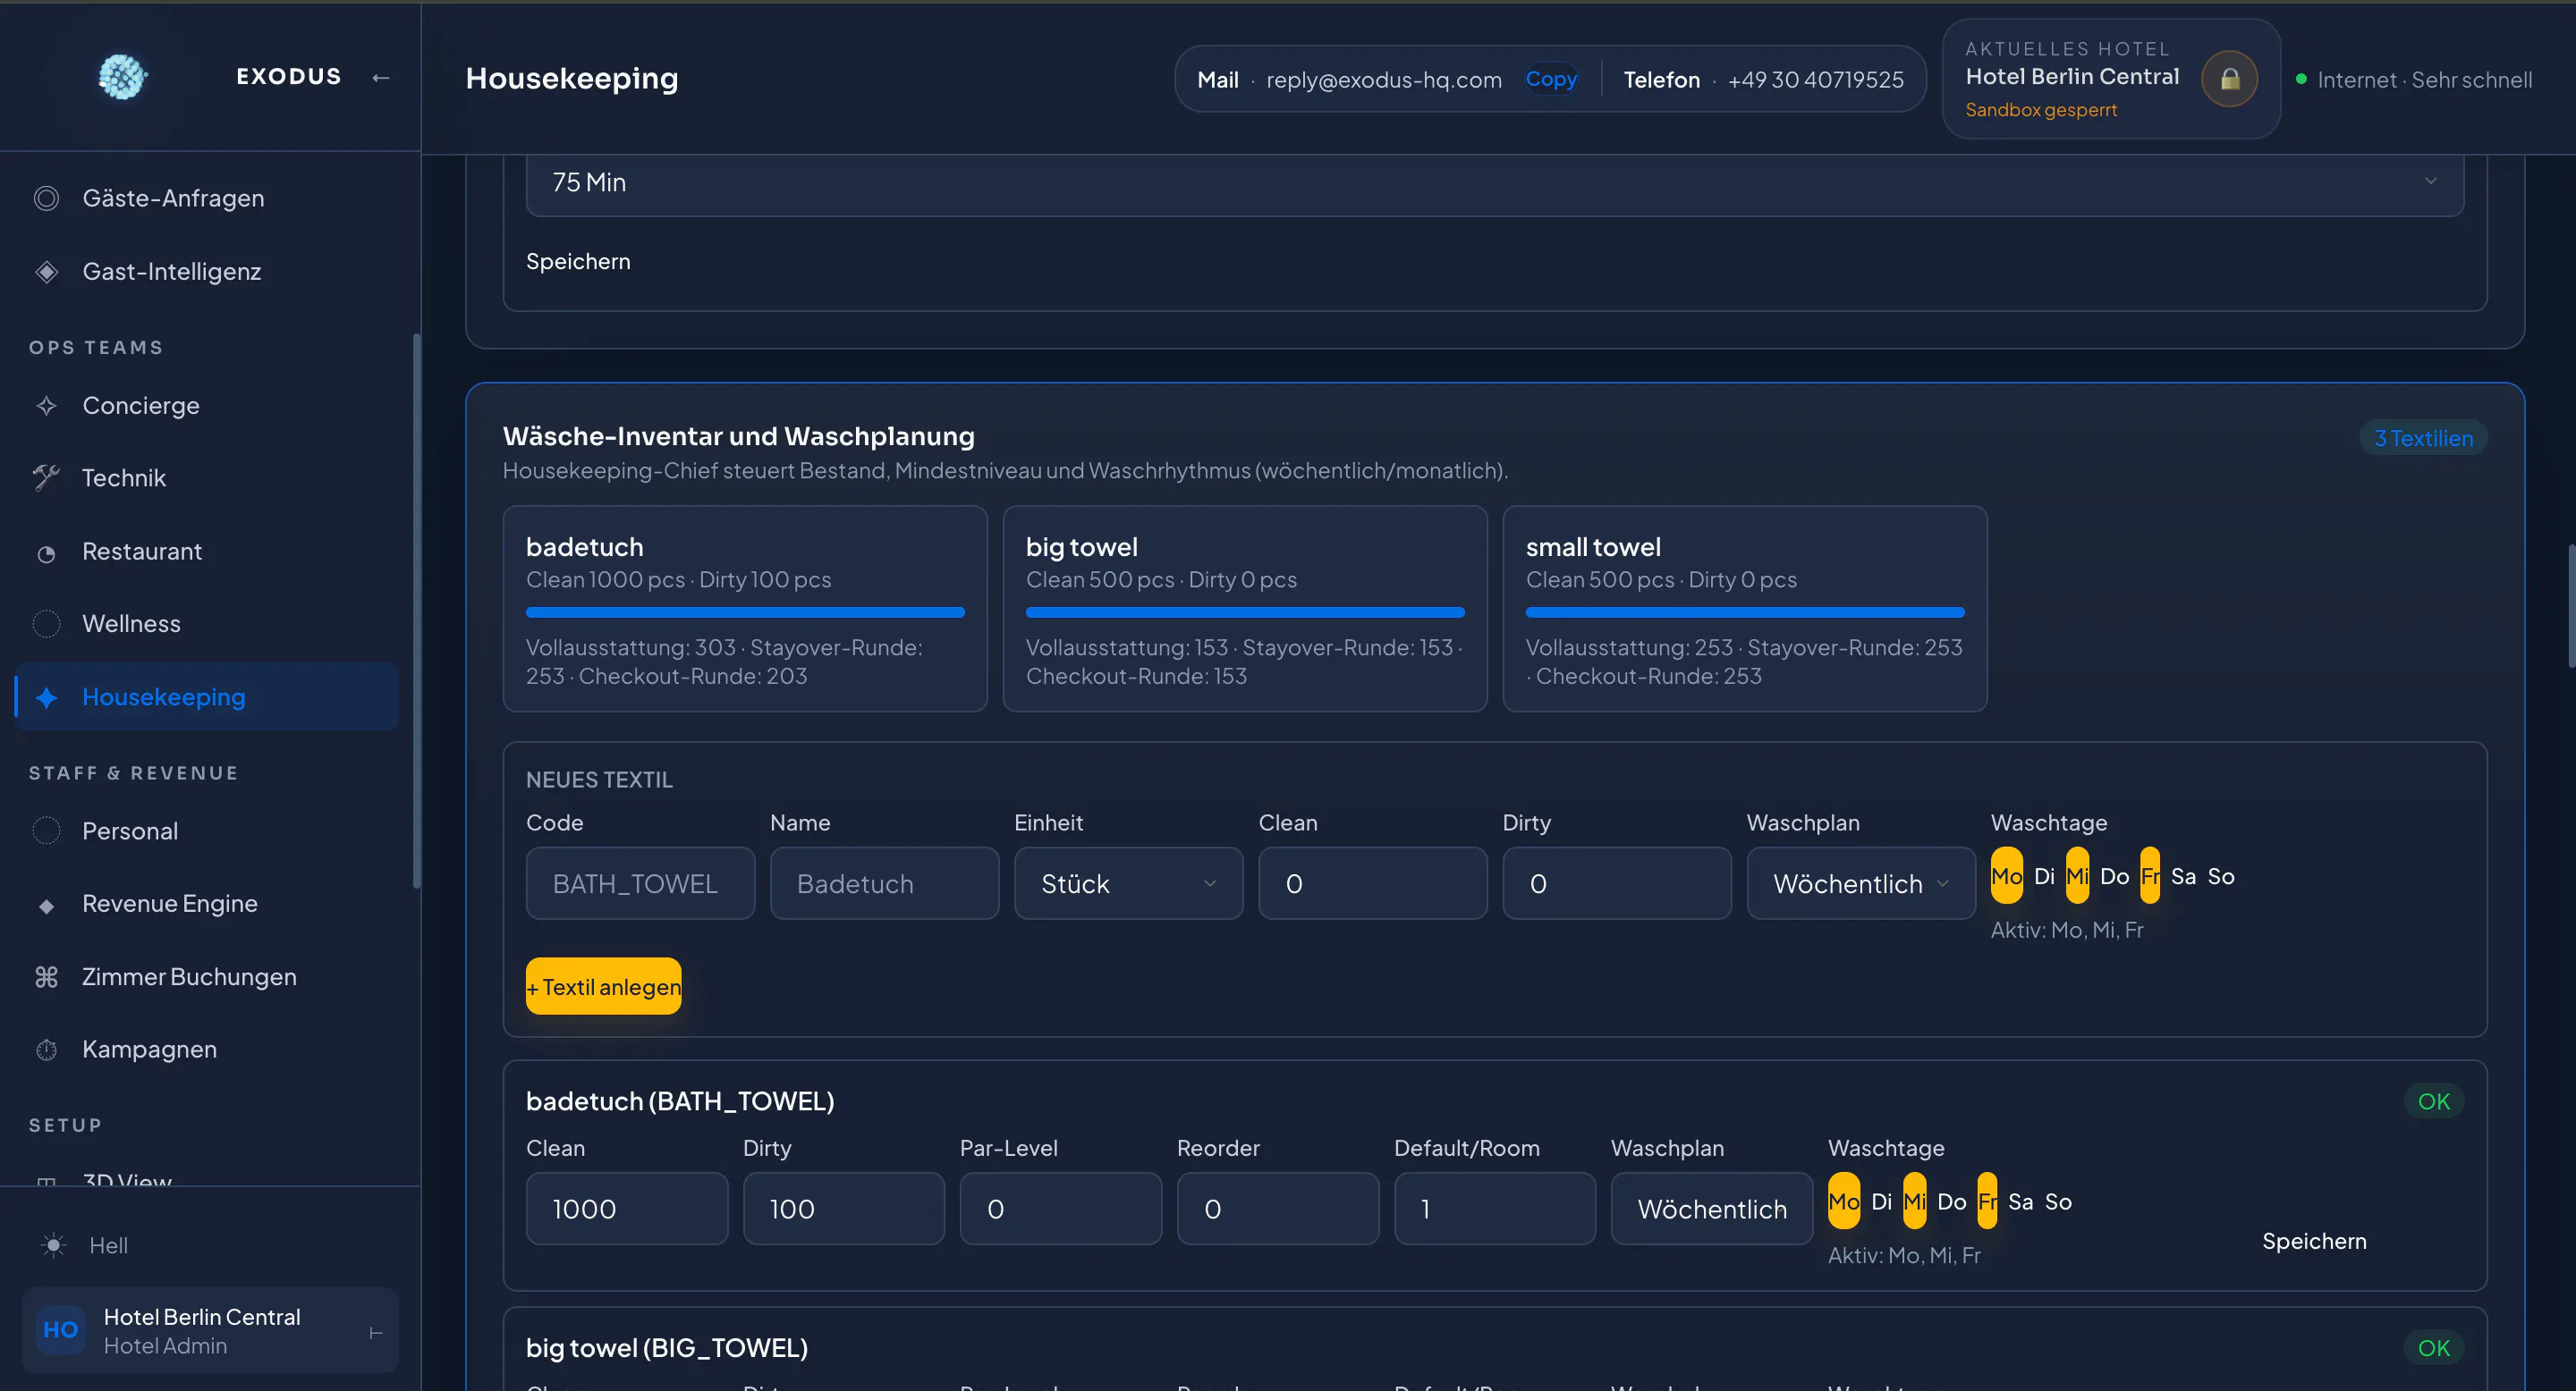Screen dimensions: 2576x1391
Task: Save badetuch row with Speichern
Action: pyautogui.click(x=2314, y=1241)
